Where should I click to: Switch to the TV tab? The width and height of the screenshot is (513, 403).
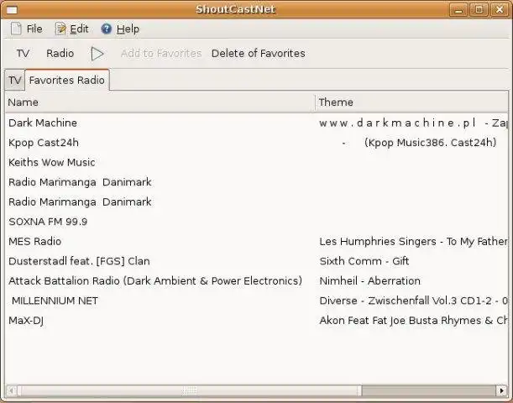(15, 80)
